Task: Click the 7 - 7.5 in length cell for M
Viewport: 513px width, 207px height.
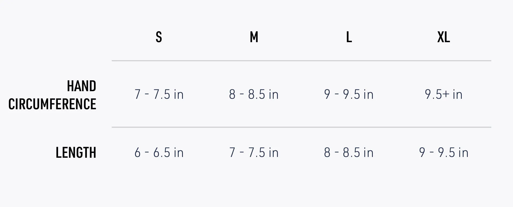Action: tap(254, 152)
